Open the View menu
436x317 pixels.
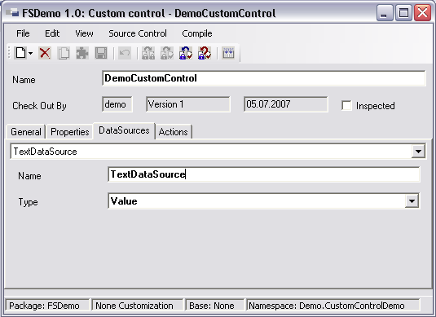click(x=84, y=33)
